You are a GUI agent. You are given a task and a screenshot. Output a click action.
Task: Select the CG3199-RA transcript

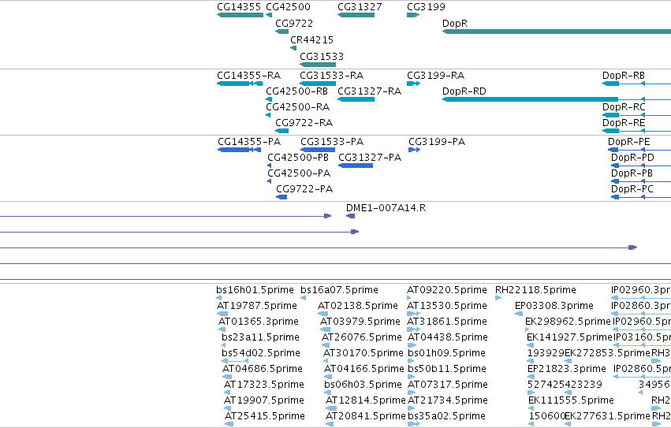(413, 84)
